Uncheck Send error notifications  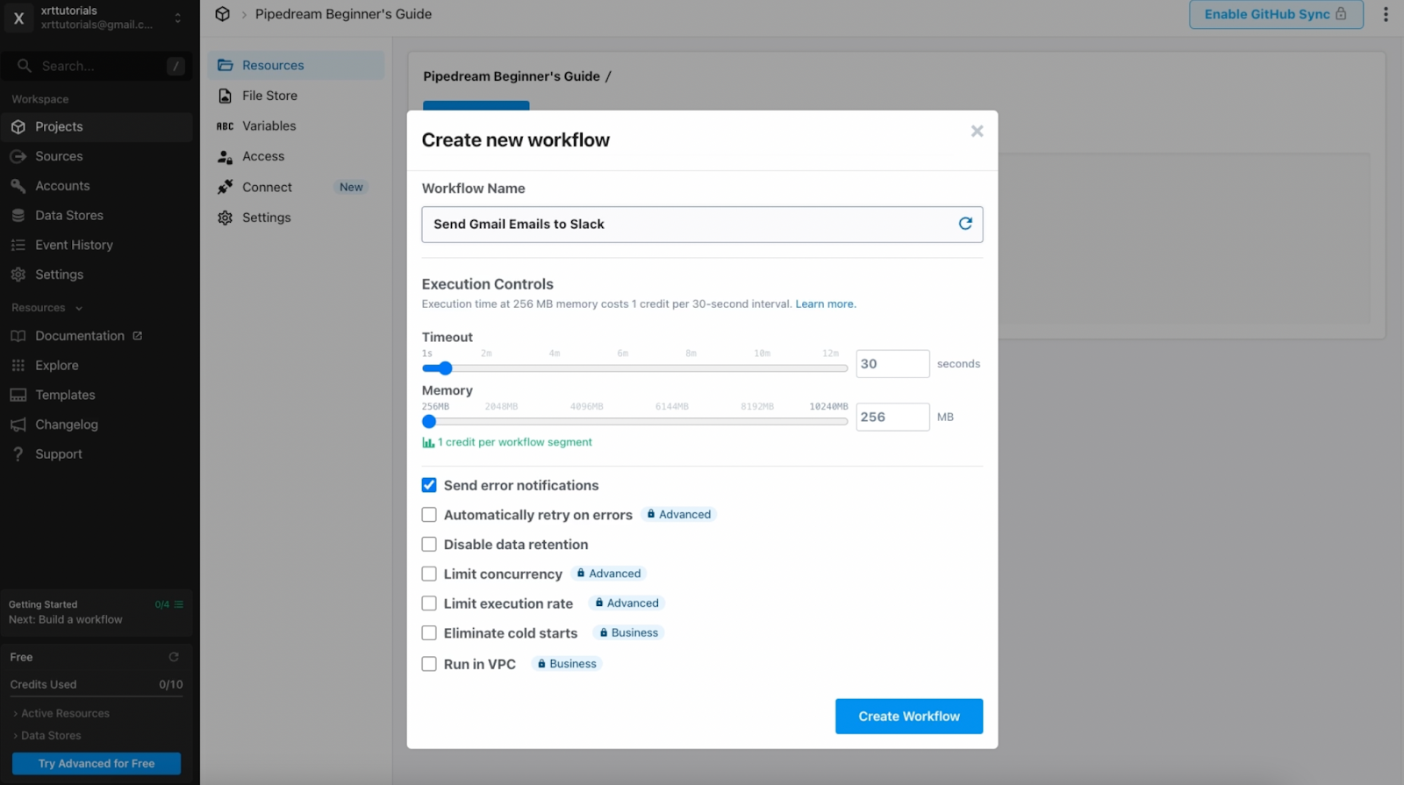tap(429, 485)
